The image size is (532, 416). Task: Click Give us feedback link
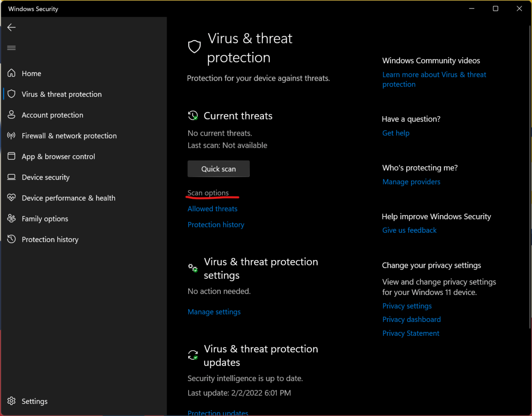[409, 230]
